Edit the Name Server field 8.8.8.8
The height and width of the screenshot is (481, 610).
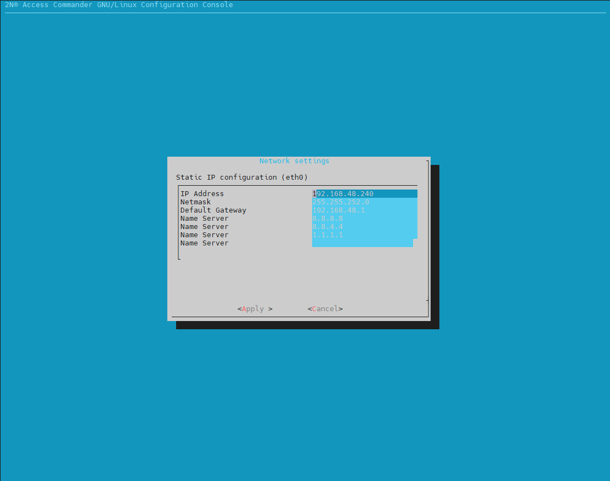click(365, 219)
